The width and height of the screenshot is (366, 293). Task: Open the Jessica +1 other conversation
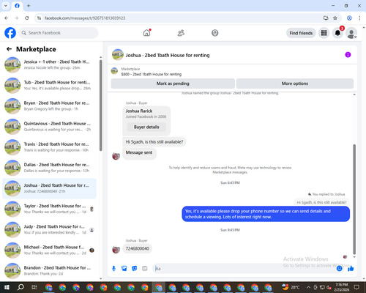point(49,65)
